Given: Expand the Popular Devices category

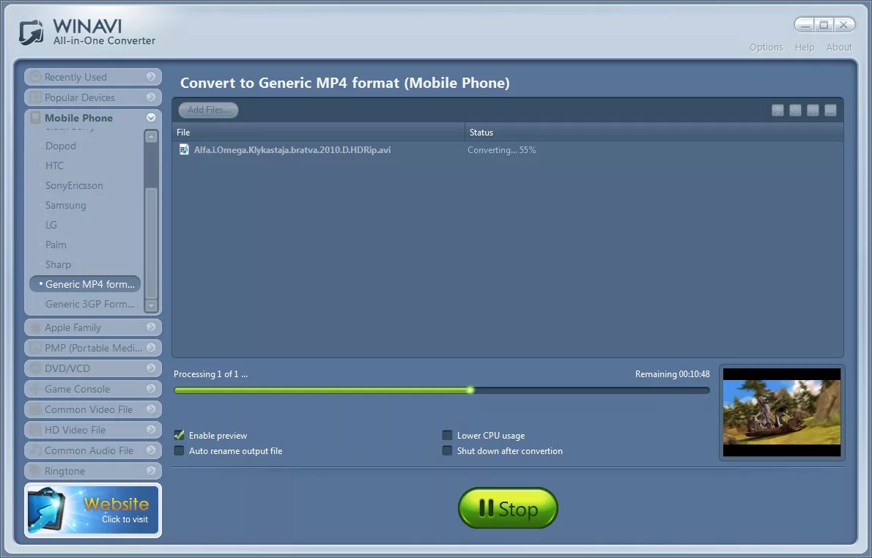Looking at the screenshot, I should pos(152,97).
